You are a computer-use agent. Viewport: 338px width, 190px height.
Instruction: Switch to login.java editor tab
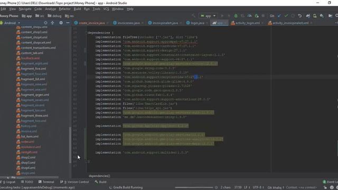click(x=198, y=23)
